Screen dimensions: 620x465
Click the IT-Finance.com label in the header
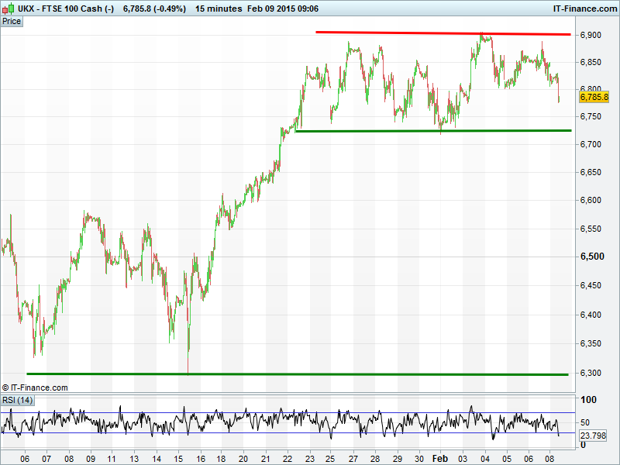[585, 9]
